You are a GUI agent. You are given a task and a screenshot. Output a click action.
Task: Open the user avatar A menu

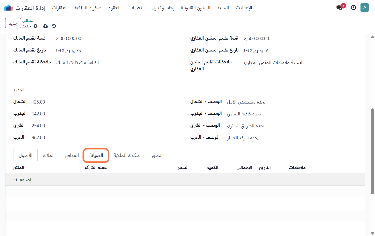pyautogui.click(x=365, y=8)
